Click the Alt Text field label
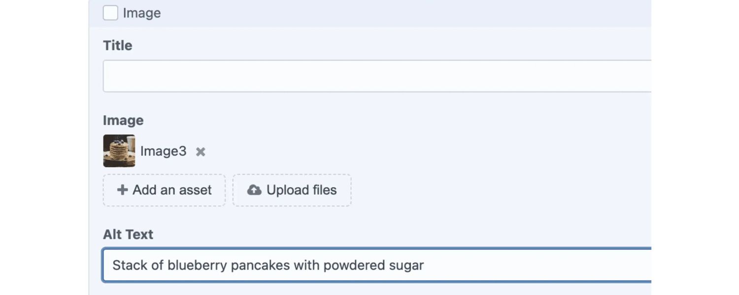This screenshot has width=739, height=295. click(128, 235)
